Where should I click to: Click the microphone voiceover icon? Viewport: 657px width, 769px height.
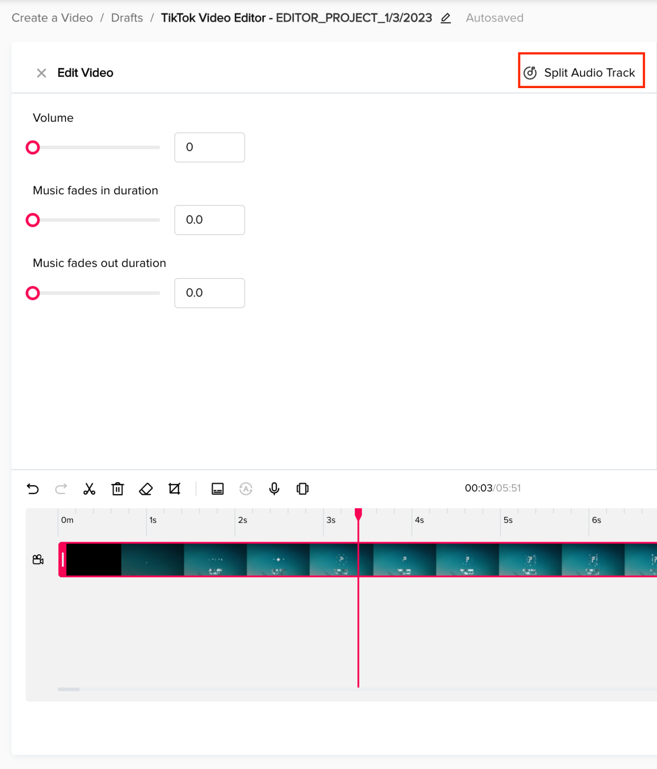click(x=274, y=489)
